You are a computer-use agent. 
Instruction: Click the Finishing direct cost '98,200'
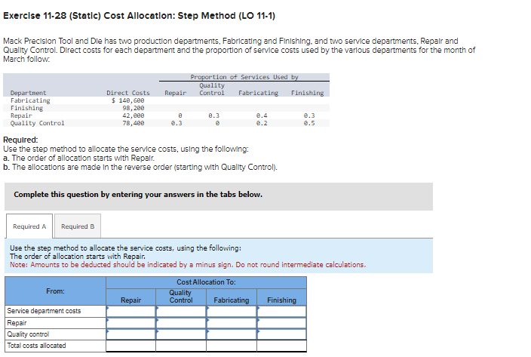(x=134, y=108)
